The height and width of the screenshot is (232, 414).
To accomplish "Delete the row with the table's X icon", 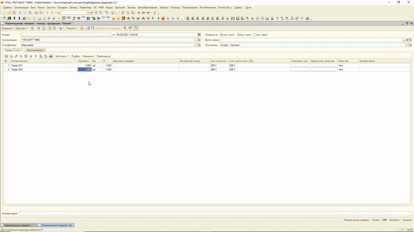I will 21,56.
